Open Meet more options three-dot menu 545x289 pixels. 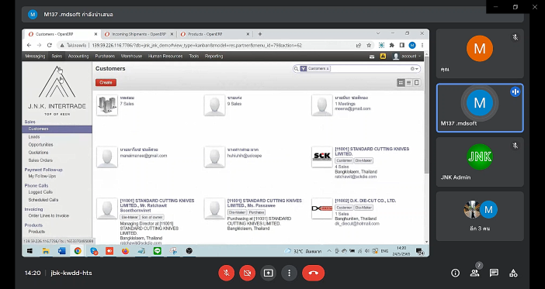click(289, 273)
